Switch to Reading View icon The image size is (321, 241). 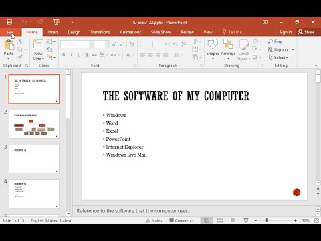[x=233, y=220]
